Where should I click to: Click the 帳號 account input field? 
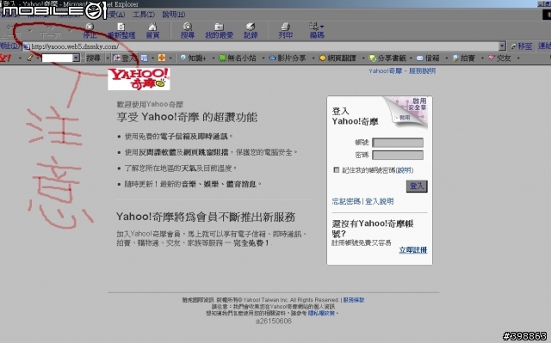pos(398,143)
